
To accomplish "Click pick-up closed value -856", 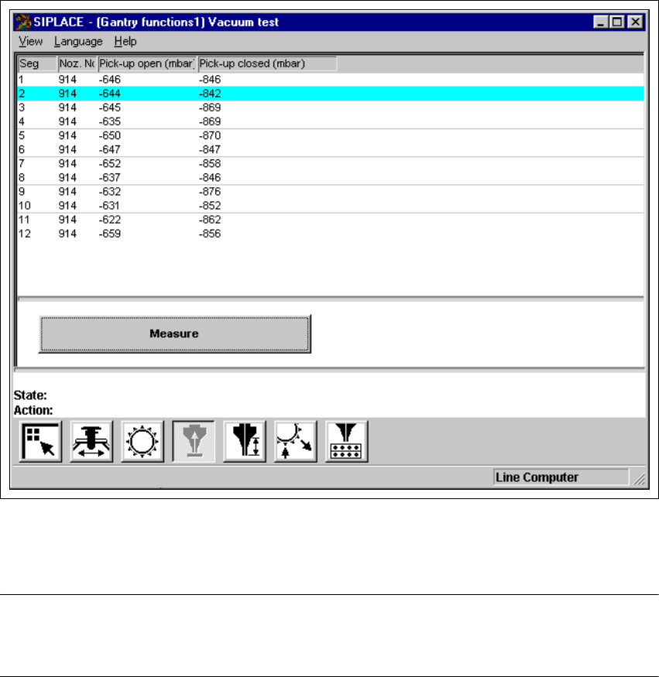I will pyautogui.click(x=210, y=234).
